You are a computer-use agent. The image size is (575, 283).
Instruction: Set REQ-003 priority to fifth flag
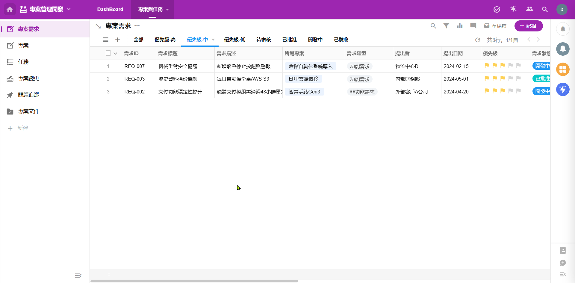[518, 78]
